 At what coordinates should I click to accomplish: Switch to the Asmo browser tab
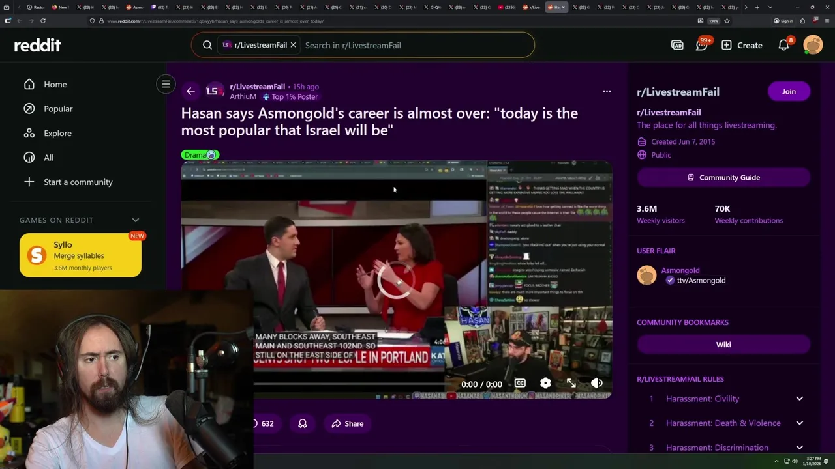[134, 7]
